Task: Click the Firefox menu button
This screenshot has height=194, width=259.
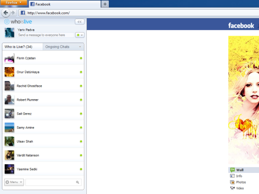Action: pos(13,3)
